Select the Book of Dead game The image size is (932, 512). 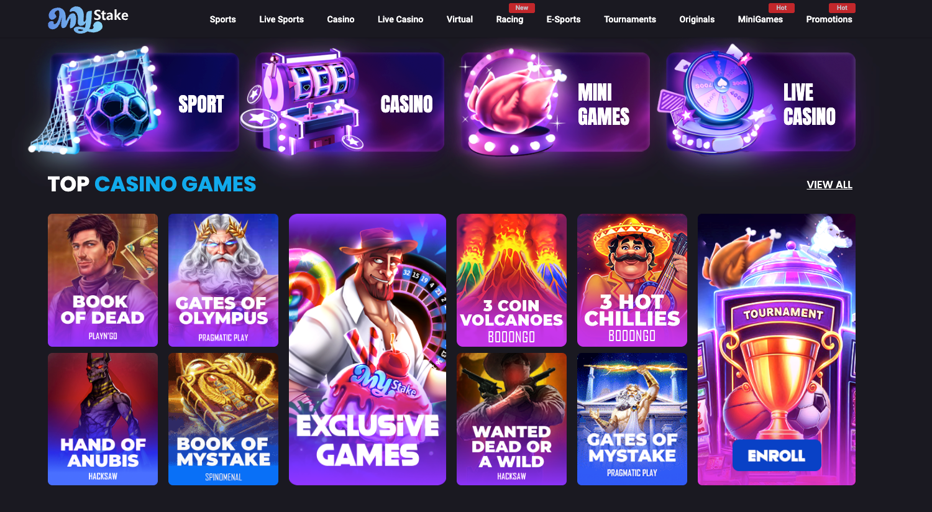(x=103, y=280)
